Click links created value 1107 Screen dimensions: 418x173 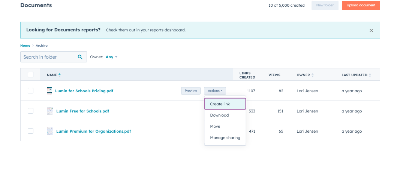coord(251,91)
